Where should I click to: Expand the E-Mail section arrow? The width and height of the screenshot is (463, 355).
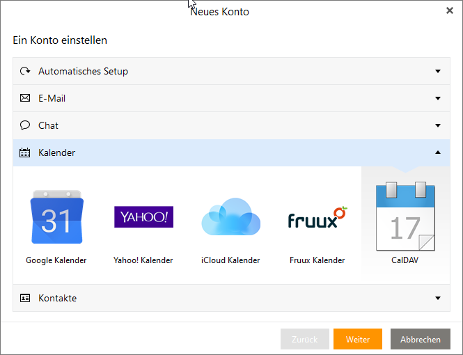click(438, 98)
